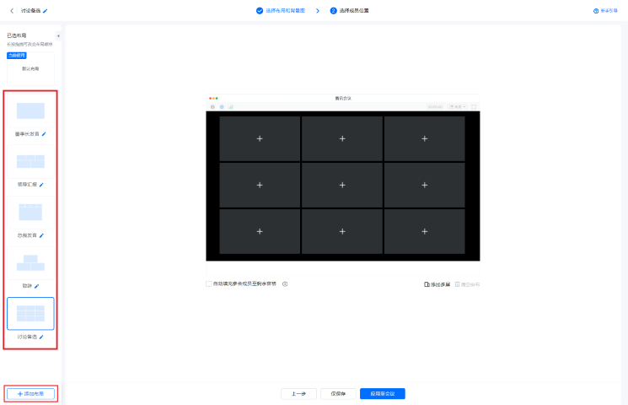
Task: Add member to top-right grid cell
Action: pos(425,138)
